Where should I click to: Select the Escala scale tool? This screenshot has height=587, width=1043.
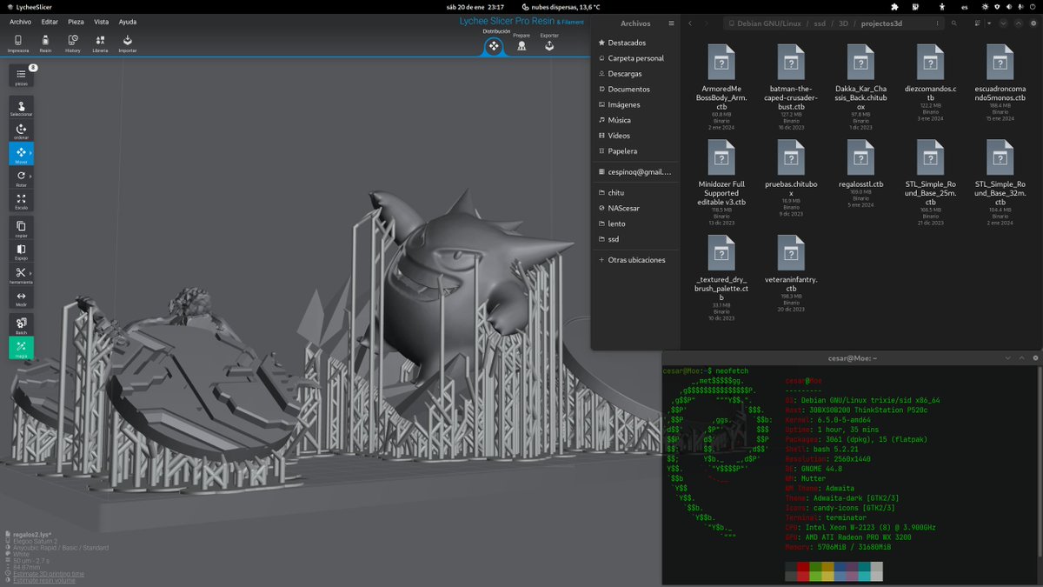click(x=21, y=202)
